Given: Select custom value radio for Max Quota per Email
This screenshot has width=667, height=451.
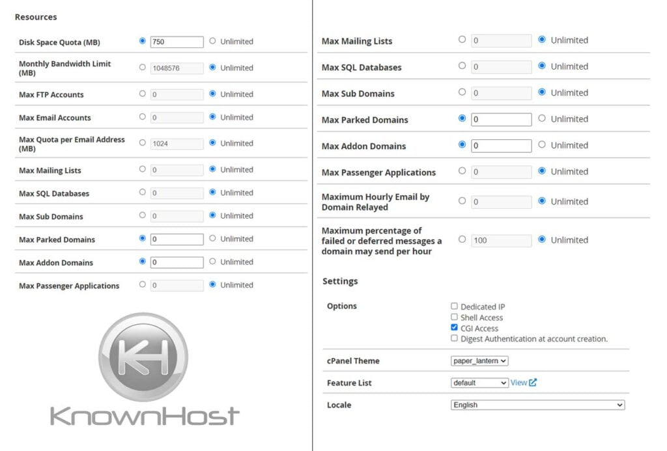Looking at the screenshot, I should click(x=143, y=143).
